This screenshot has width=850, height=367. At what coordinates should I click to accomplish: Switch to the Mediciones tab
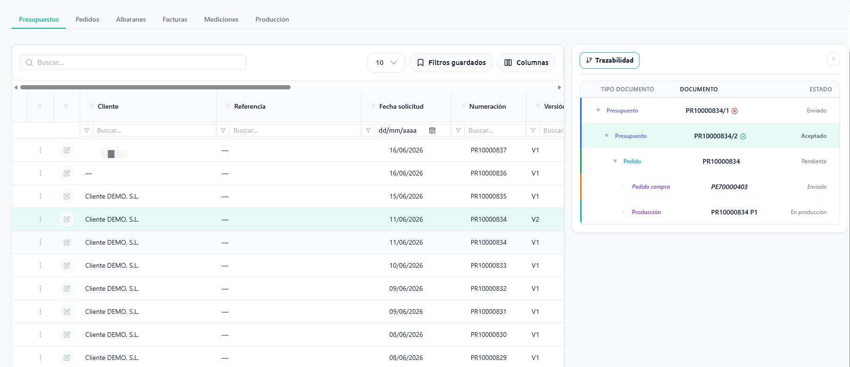click(221, 19)
